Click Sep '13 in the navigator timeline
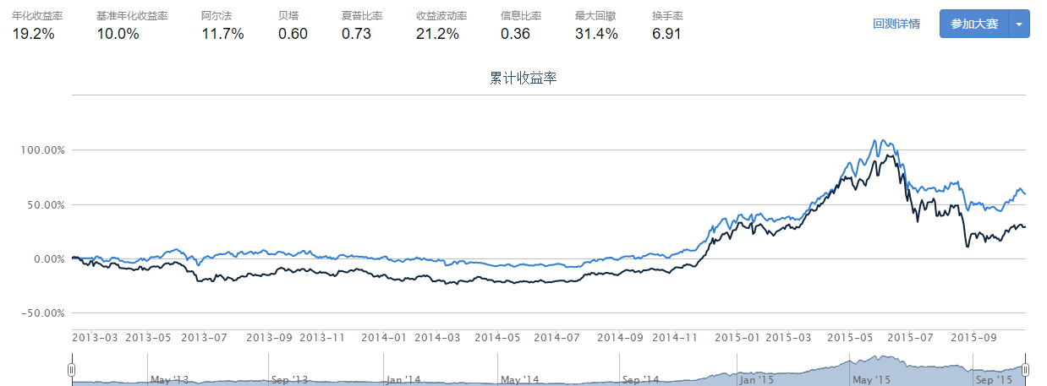 pos(289,380)
